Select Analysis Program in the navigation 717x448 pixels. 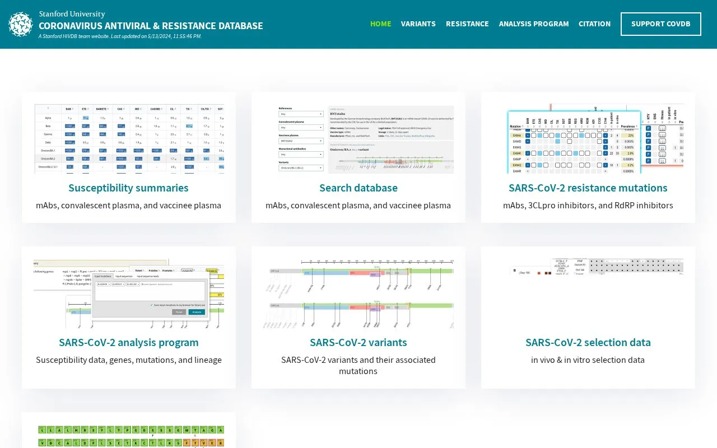[x=534, y=24]
